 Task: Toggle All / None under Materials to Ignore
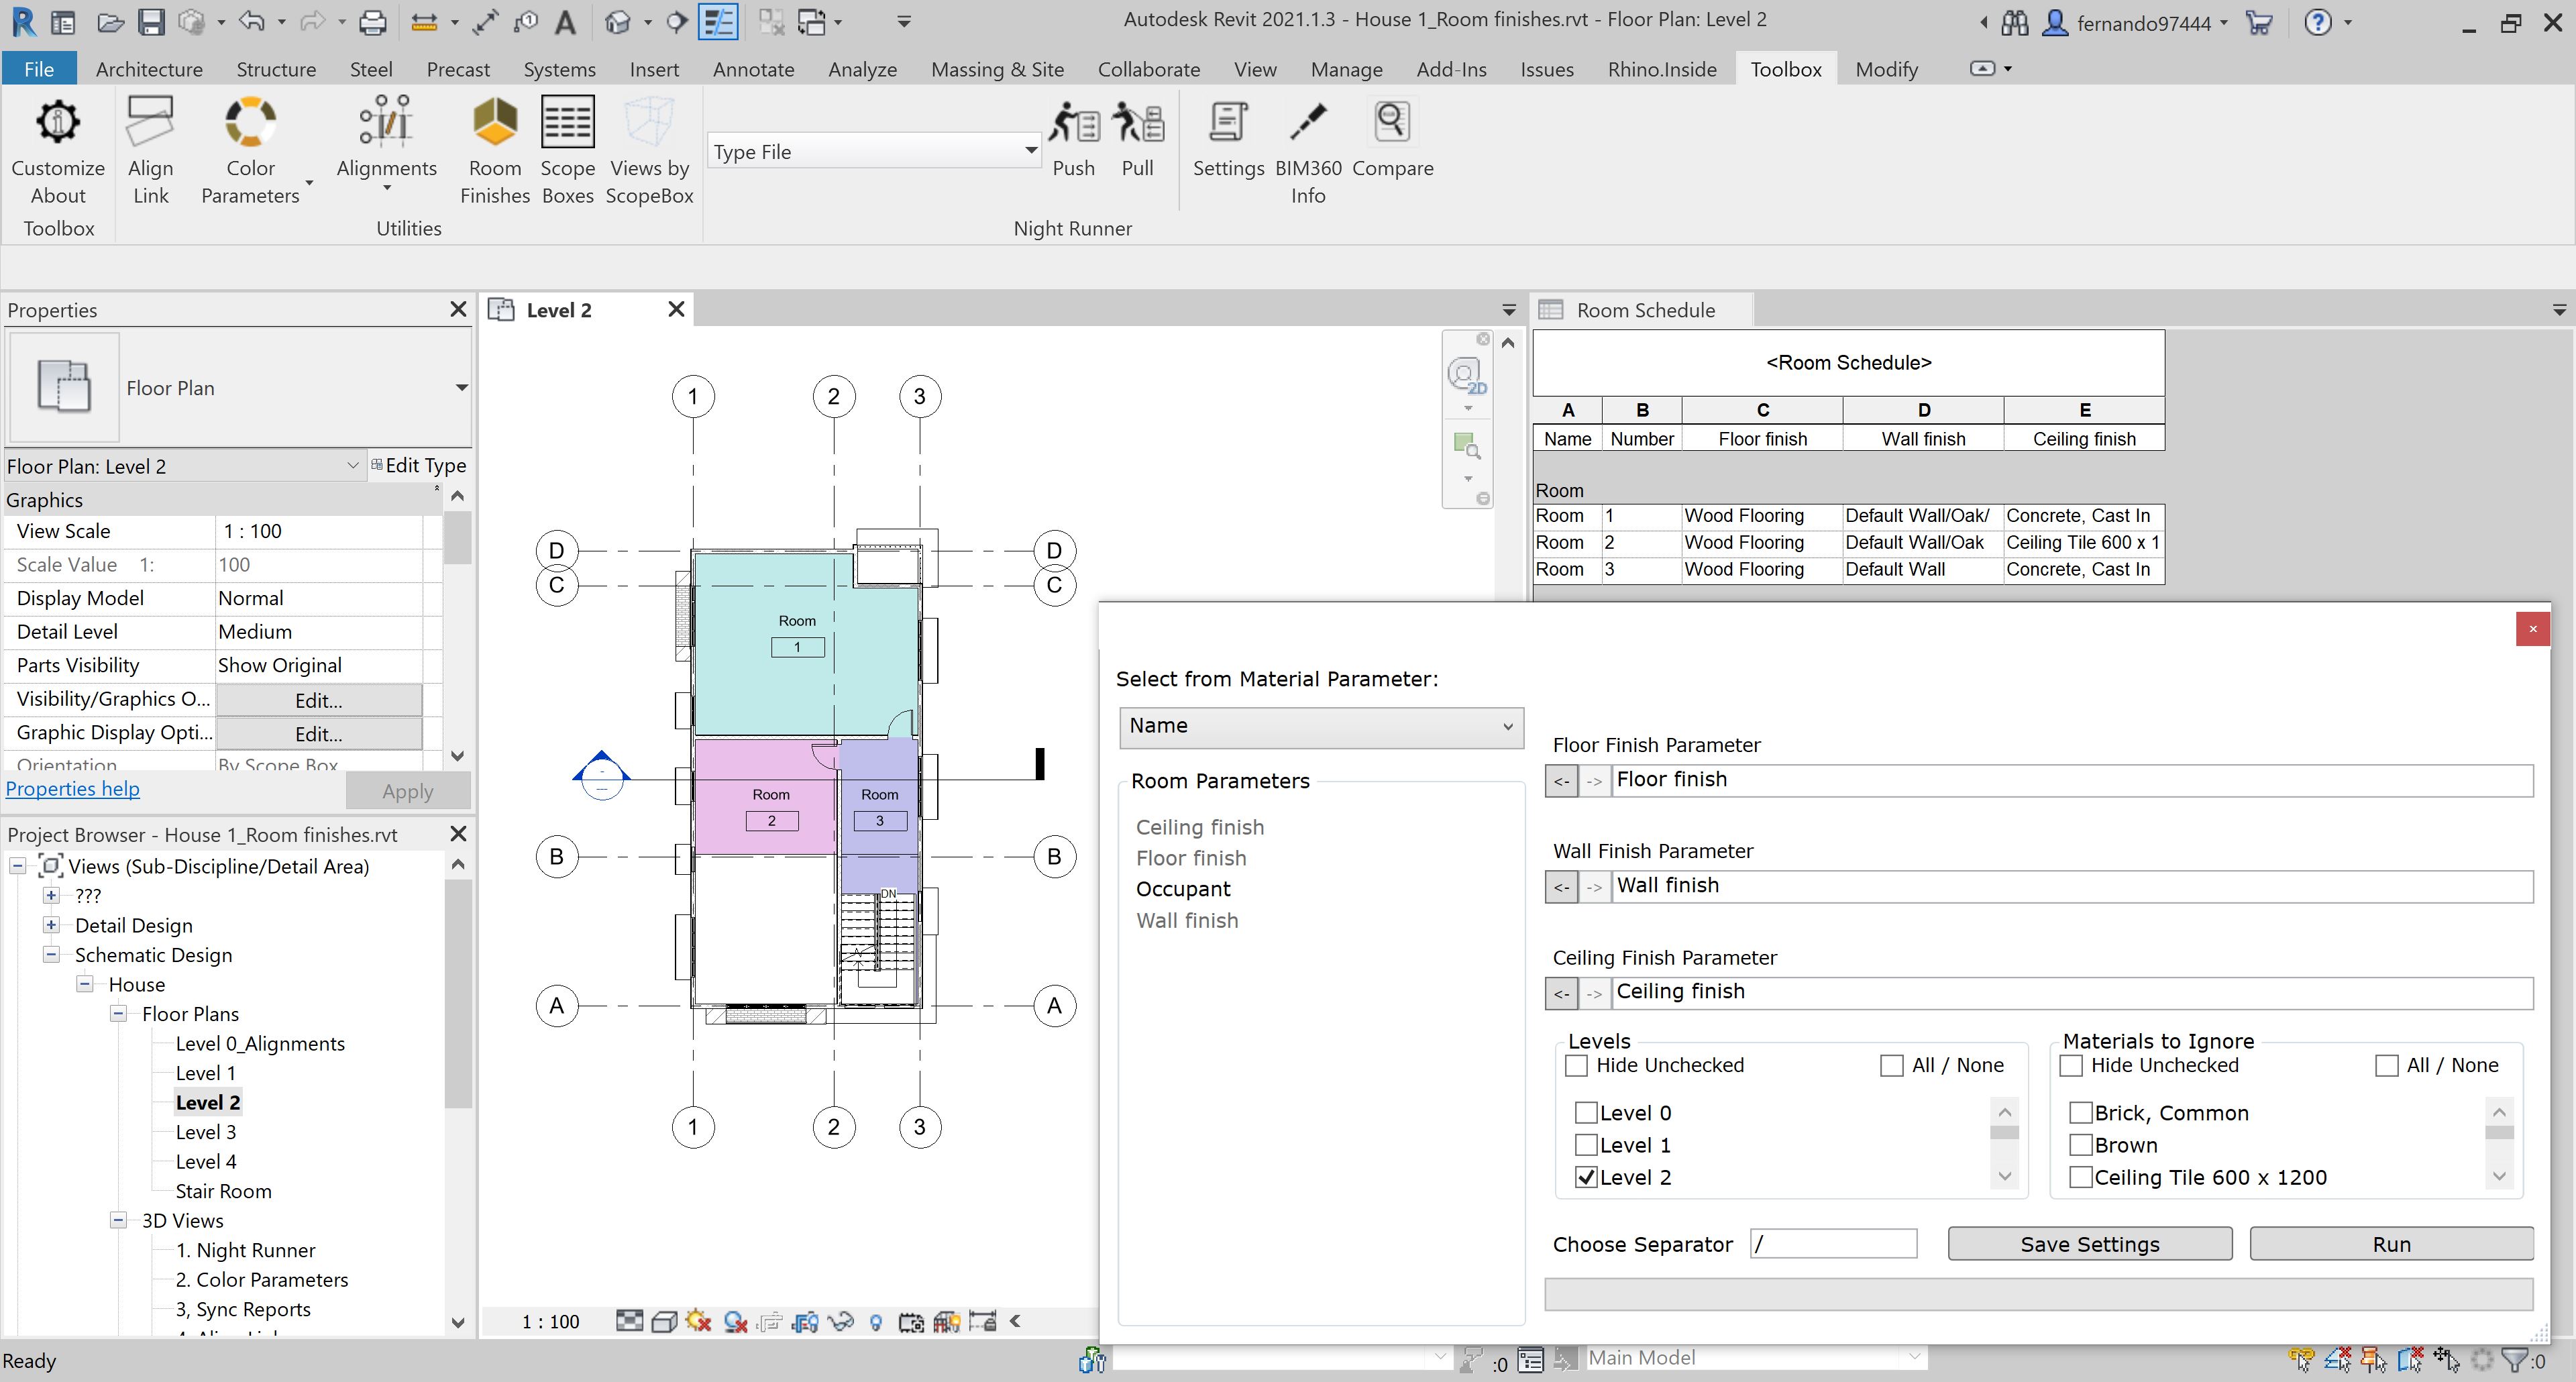(2386, 1066)
